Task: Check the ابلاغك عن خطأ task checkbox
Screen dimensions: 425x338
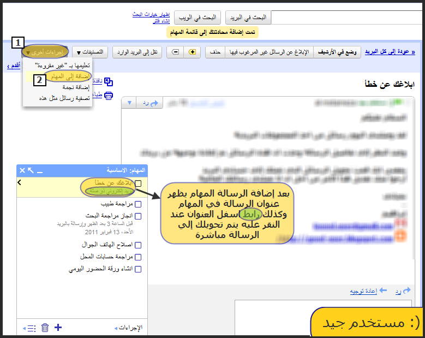Action: (x=138, y=183)
